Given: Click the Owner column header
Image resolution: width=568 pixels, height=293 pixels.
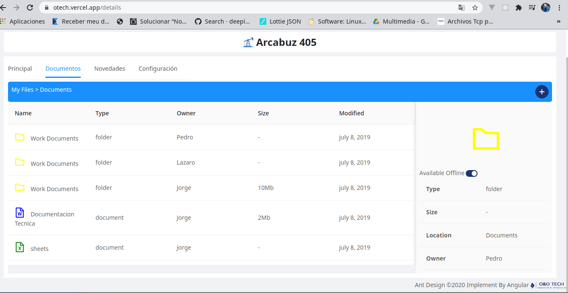Looking at the screenshot, I should point(186,113).
